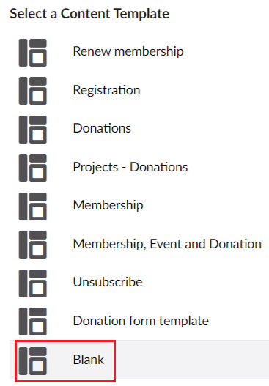Screen dimensions: 269x386
Task: Select Membership, Event and Donation template
Action: pyautogui.click(x=167, y=244)
